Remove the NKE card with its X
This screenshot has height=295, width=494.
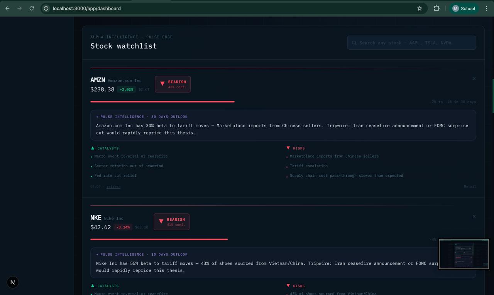[474, 216]
